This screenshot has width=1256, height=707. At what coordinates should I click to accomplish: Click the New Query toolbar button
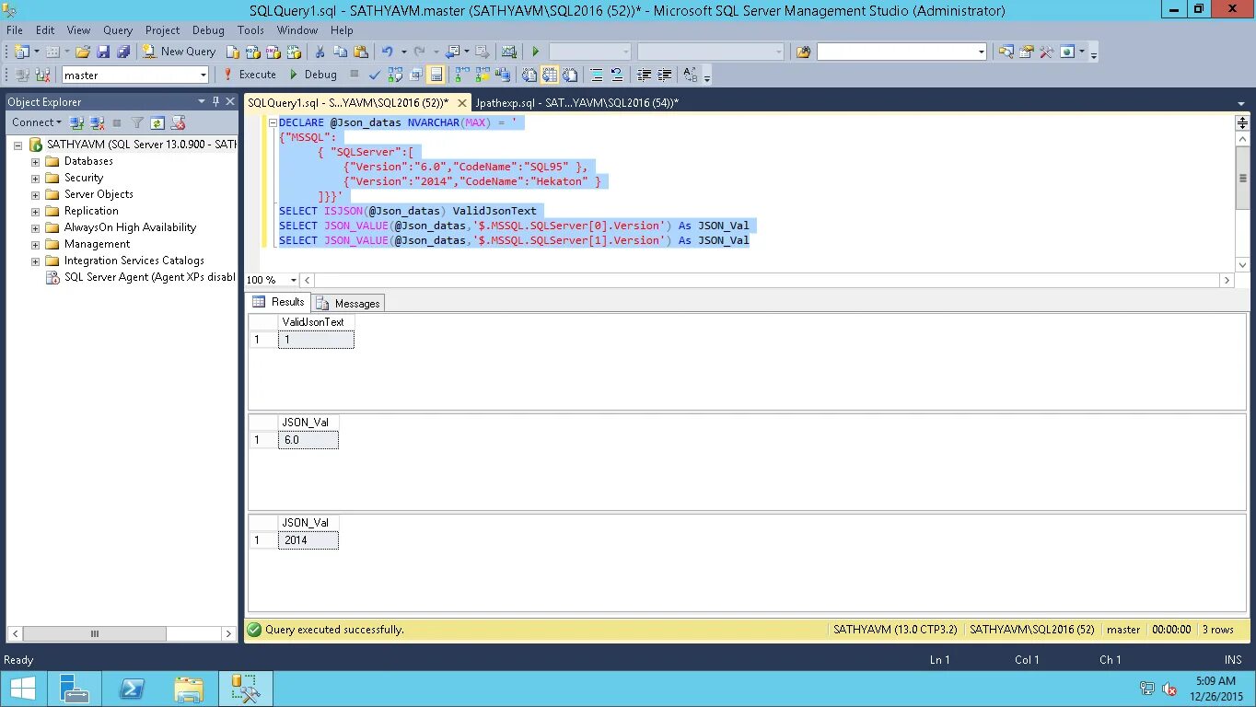click(x=180, y=52)
